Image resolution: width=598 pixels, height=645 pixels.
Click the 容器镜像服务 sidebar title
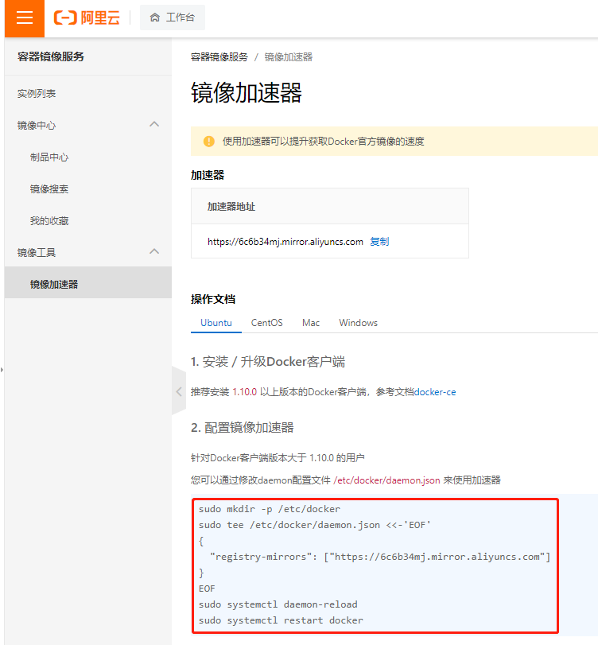pyautogui.click(x=51, y=56)
